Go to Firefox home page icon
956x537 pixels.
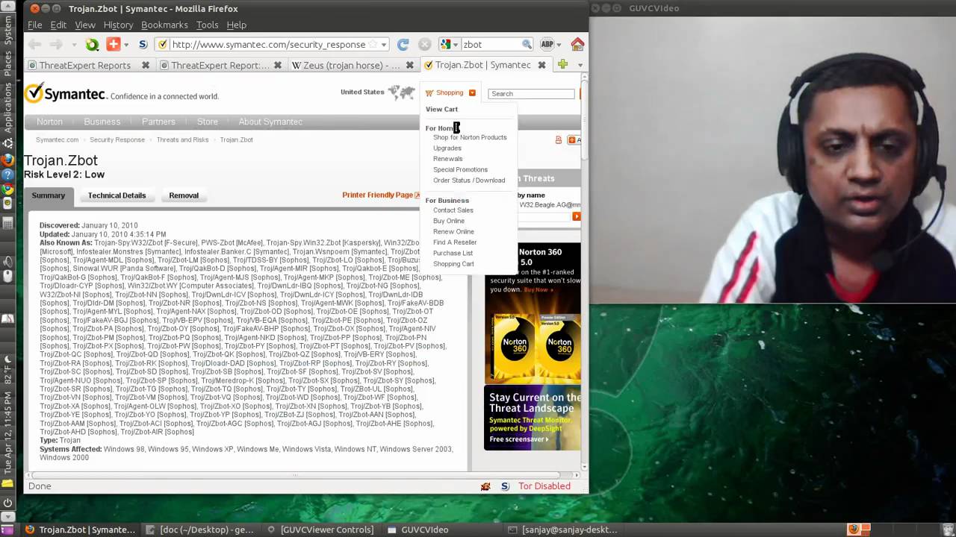coord(577,45)
